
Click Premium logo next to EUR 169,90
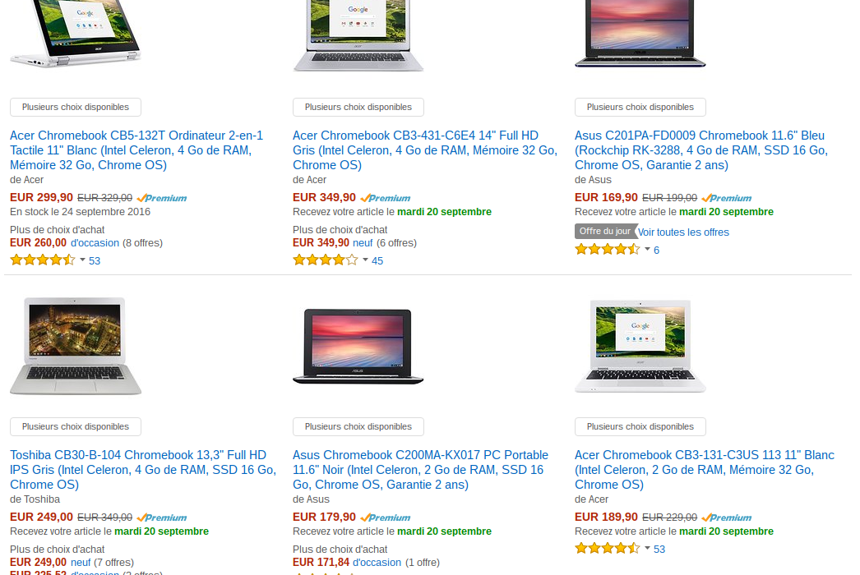pyautogui.click(x=727, y=198)
